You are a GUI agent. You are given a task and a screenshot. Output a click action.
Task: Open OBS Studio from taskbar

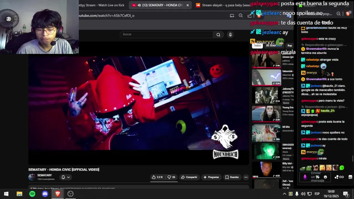point(71,194)
